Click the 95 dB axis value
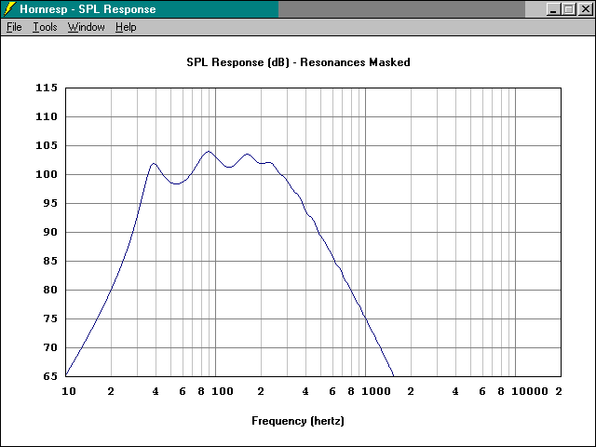Image resolution: width=596 pixels, height=447 pixels. tap(49, 203)
